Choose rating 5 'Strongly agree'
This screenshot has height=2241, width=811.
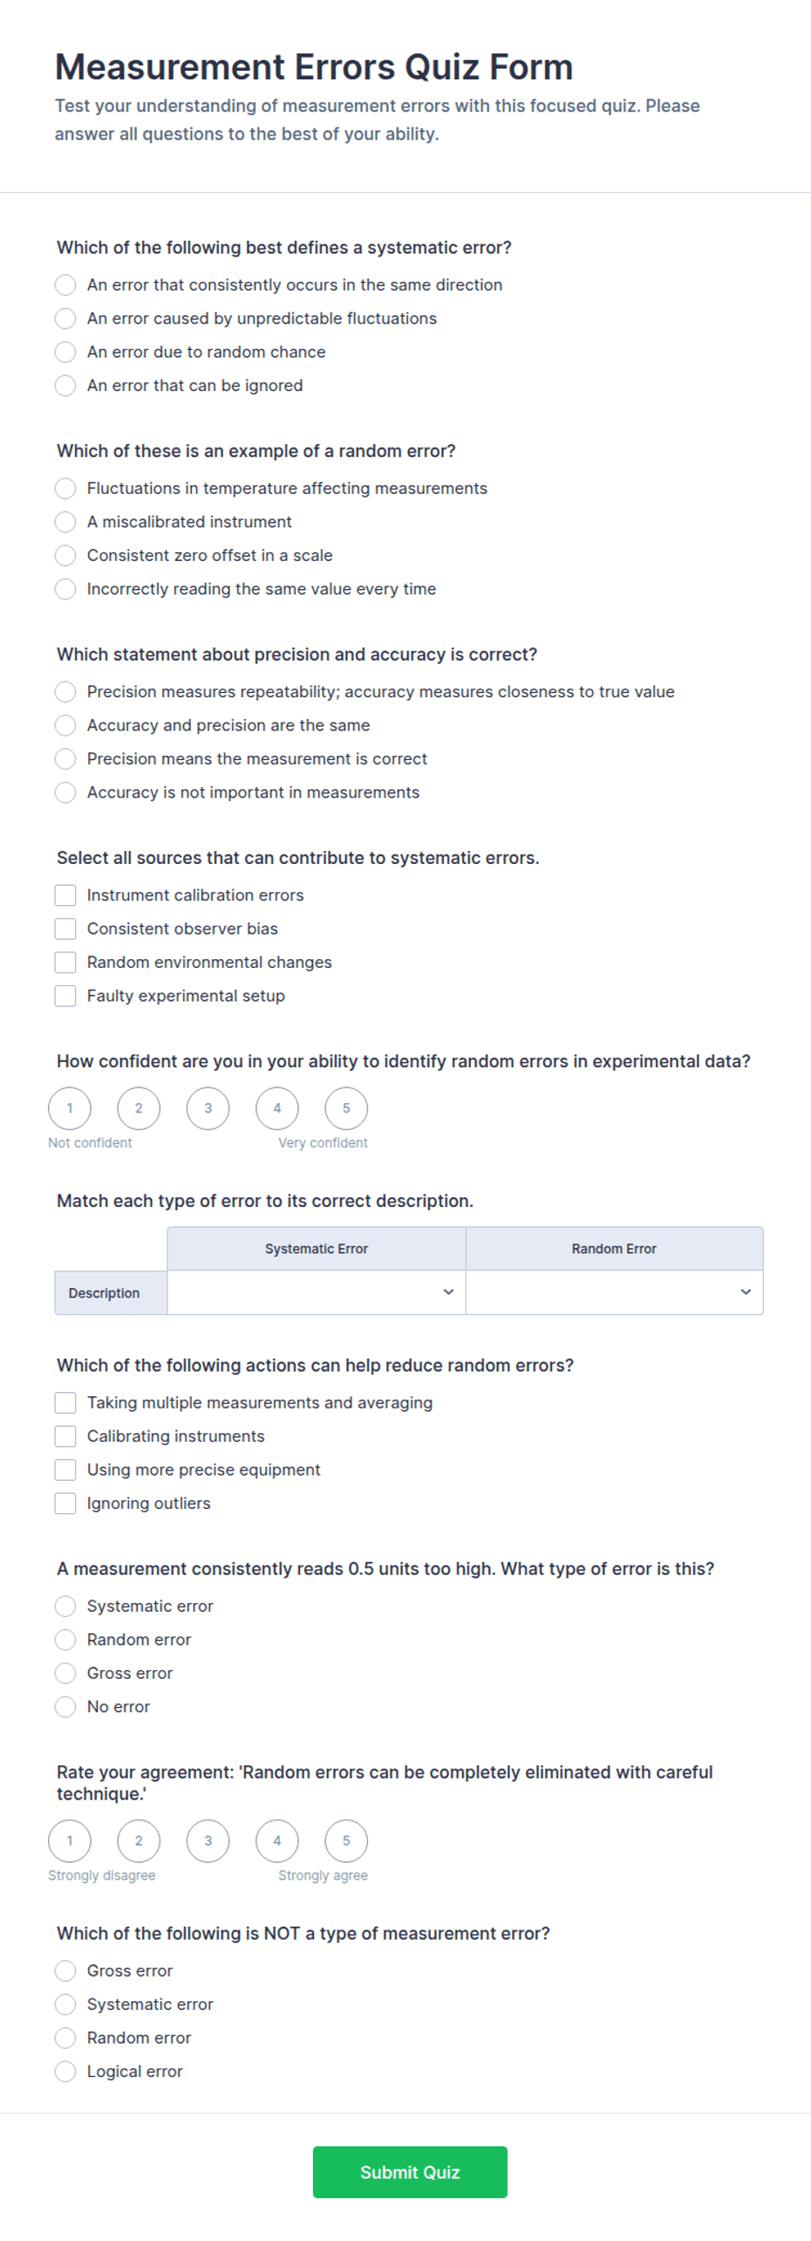tap(346, 1840)
